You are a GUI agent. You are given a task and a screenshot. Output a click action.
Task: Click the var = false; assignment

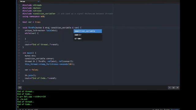click(x=32, y=70)
